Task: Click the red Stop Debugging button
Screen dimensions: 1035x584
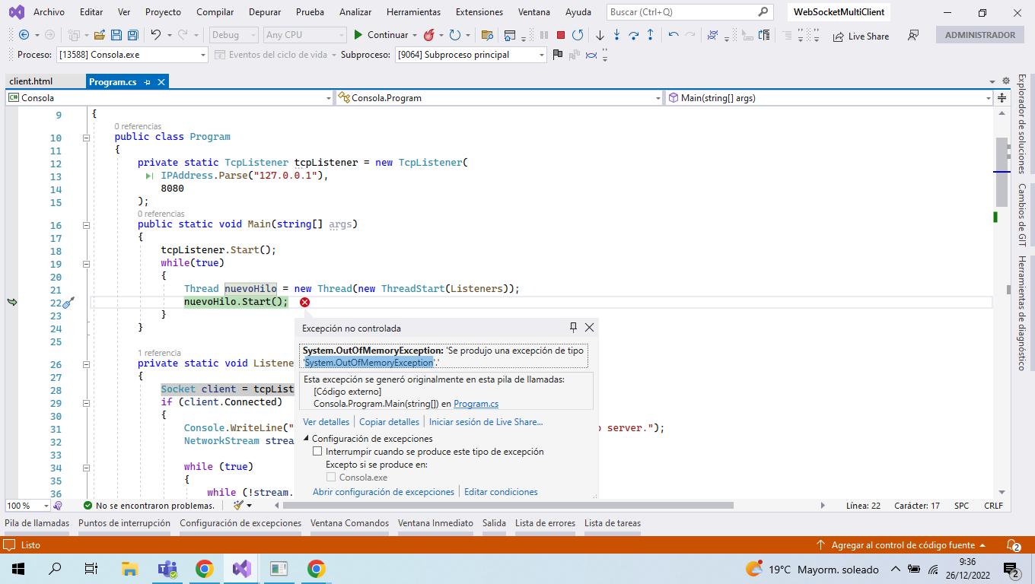Action: click(x=561, y=35)
